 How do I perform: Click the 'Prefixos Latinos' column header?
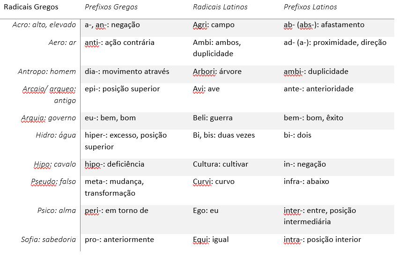310,7
